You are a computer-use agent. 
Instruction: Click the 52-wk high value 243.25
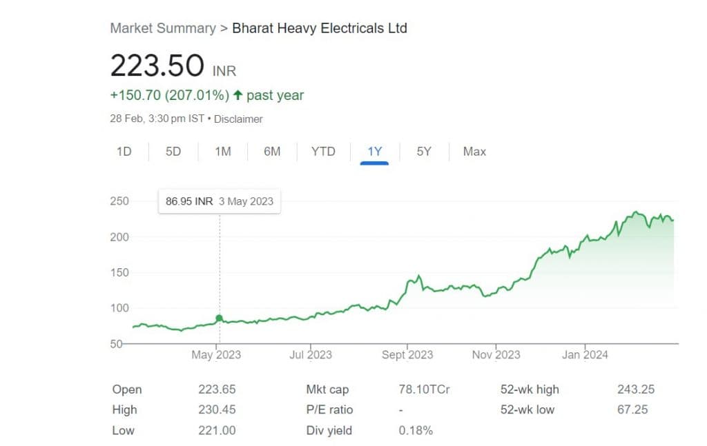click(x=636, y=389)
